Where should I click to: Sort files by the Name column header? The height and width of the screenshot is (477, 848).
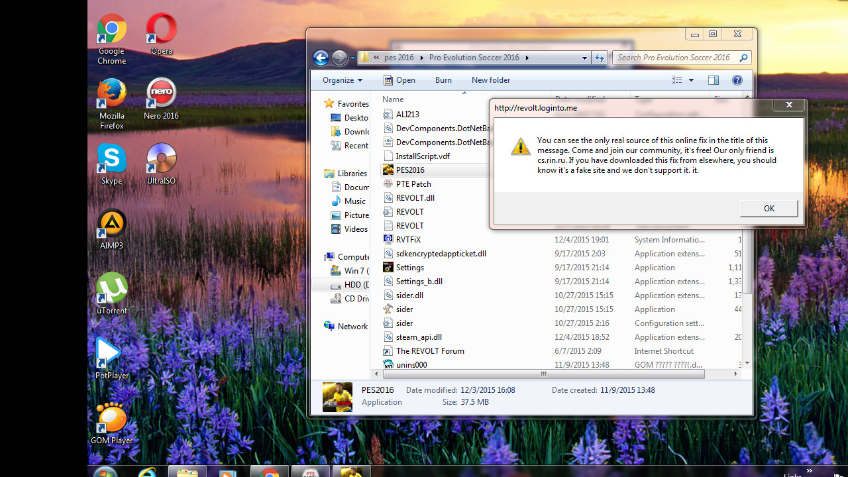(x=393, y=99)
